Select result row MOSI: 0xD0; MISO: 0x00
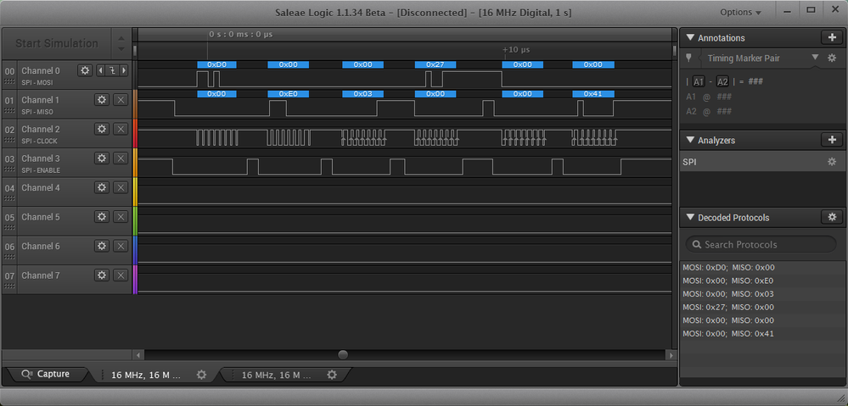The height and width of the screenshot is (406, 848). tap(762, 267)
